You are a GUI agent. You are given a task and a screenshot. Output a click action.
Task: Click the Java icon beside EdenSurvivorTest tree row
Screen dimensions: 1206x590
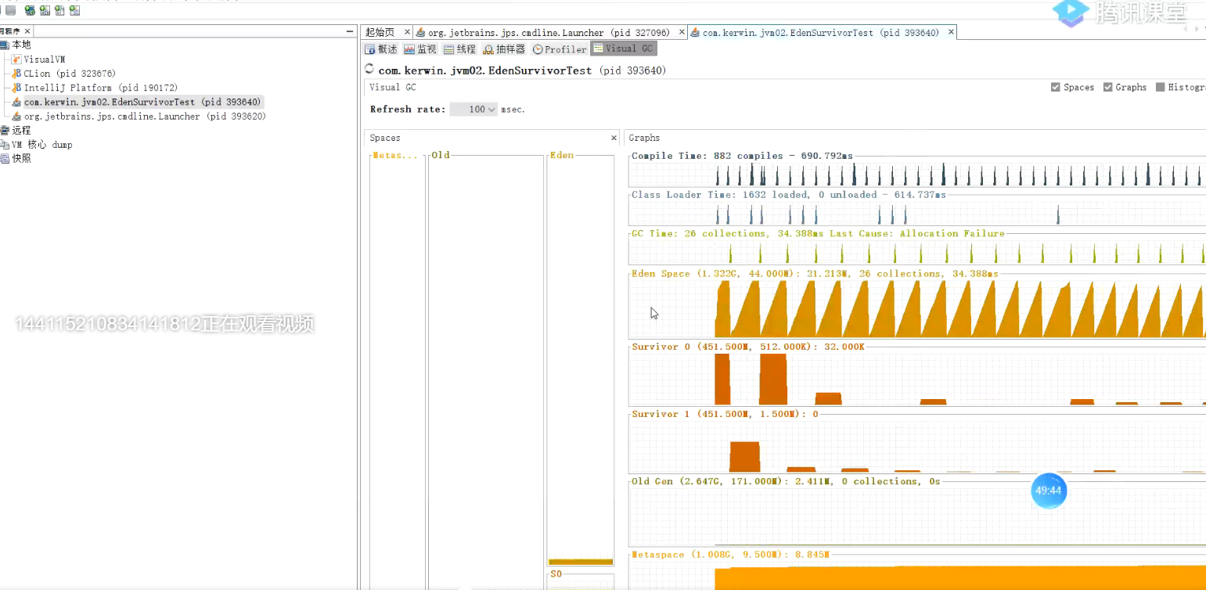tap(16, 102)
